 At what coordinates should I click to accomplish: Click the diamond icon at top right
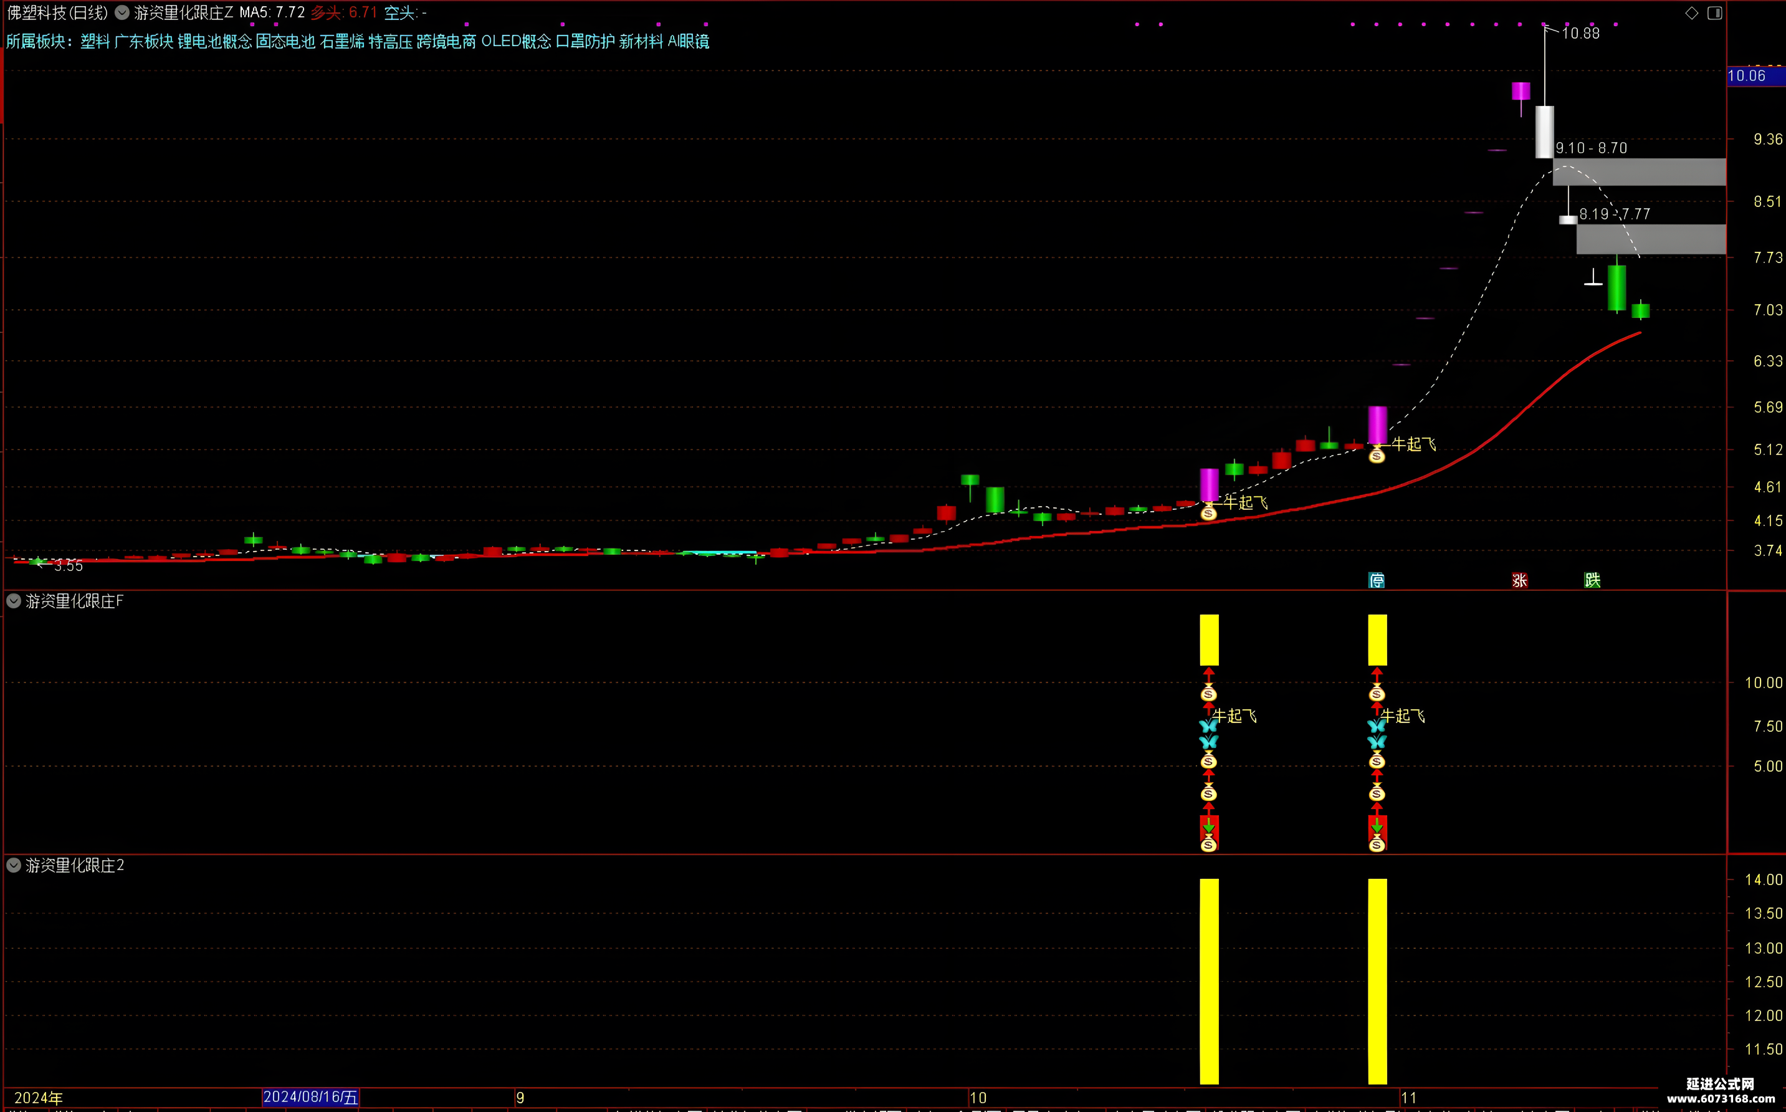[1691, 13]
